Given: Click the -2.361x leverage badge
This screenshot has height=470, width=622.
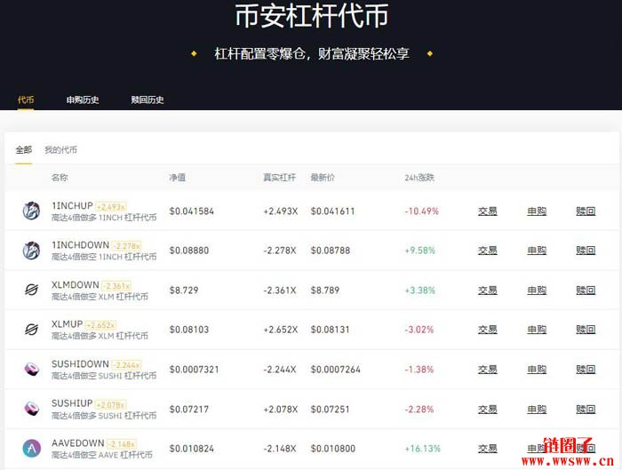Looking at the screenshot, I should point(116,285).
